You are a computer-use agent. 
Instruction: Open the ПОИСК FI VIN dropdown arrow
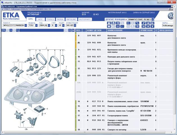pos(26,25)
